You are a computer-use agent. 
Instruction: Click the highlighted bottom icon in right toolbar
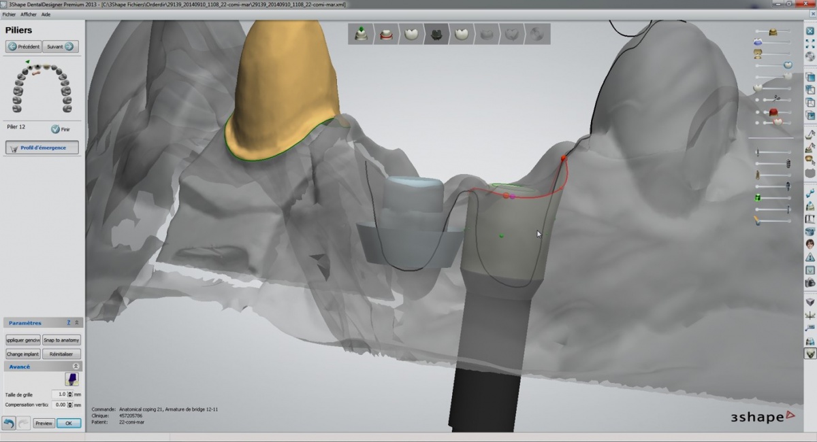click(810, 354)
